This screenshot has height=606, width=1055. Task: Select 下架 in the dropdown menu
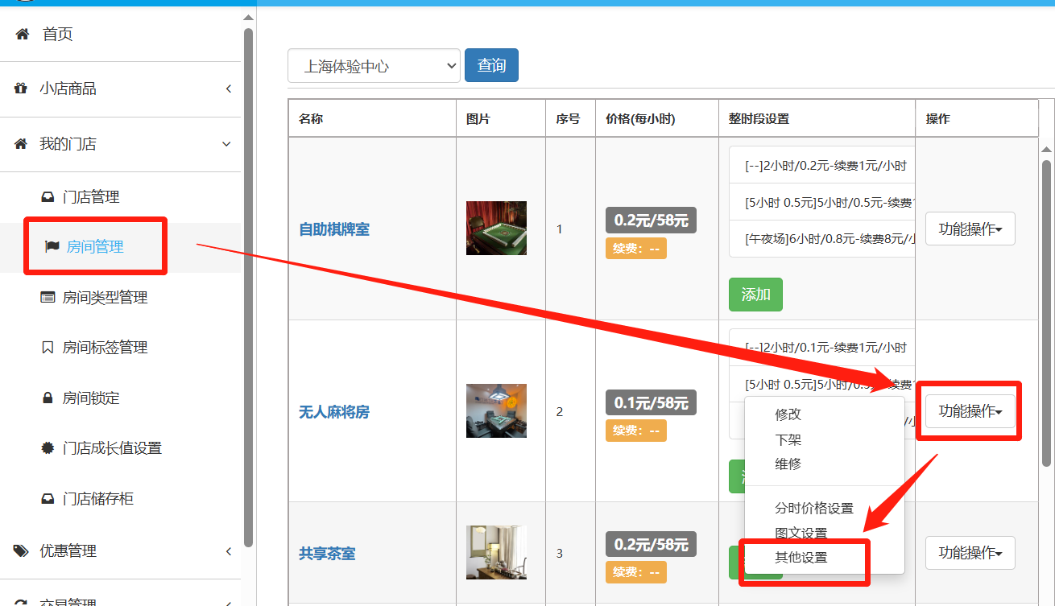pyautogui.click(x=788, y=440)
